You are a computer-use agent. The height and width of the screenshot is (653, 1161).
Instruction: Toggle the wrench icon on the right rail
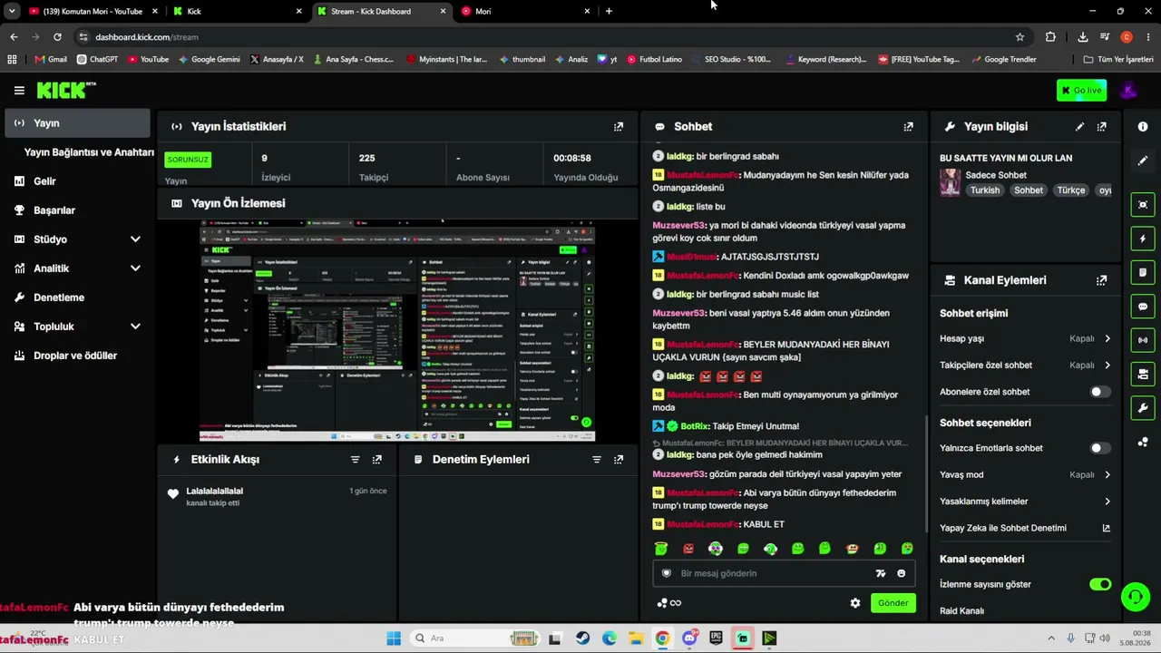pyautogui.click(x=1143, y=408)
